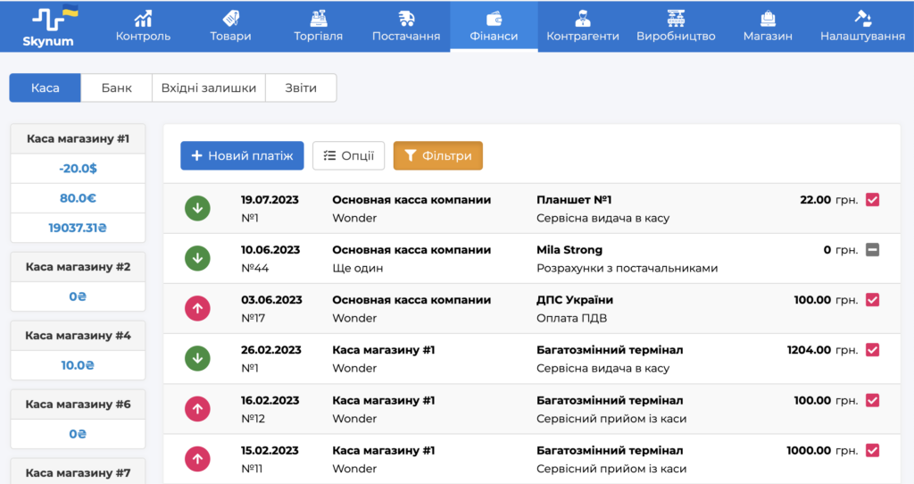This screenshot has height=484, width=914.
Task: Click payment date 15.02.2023
Action: [x=270, y=451]
